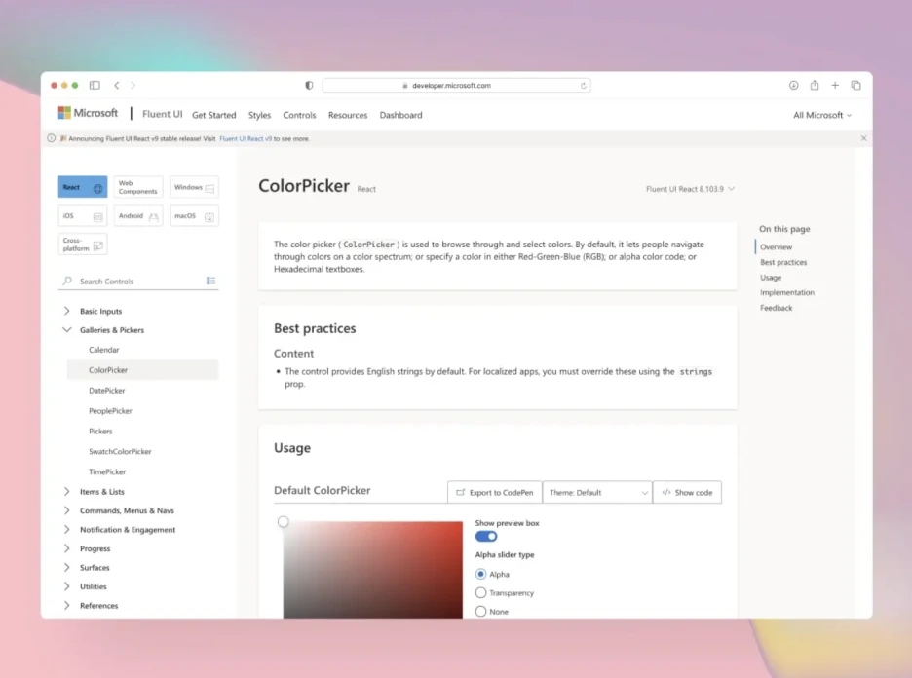912x678 pixels.
Task: Add a new tab with the plus icon
Action: [x=835, y=85]
